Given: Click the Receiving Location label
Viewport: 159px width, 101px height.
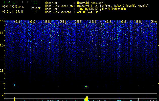Looking at the screenshot, I should click(59, 6).
